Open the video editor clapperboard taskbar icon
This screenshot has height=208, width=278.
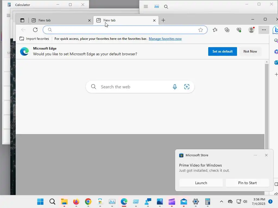[172, 201]
